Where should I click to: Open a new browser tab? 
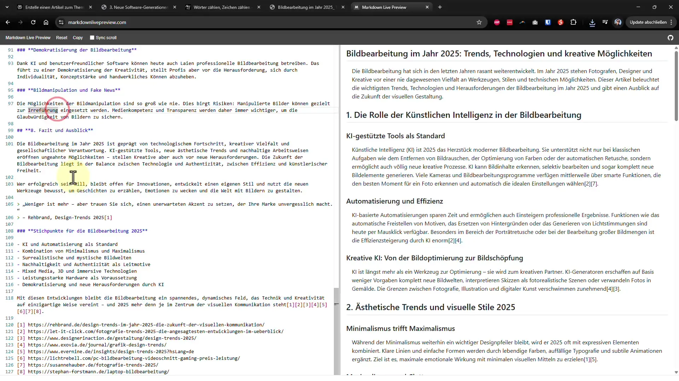tap(440, 7)
